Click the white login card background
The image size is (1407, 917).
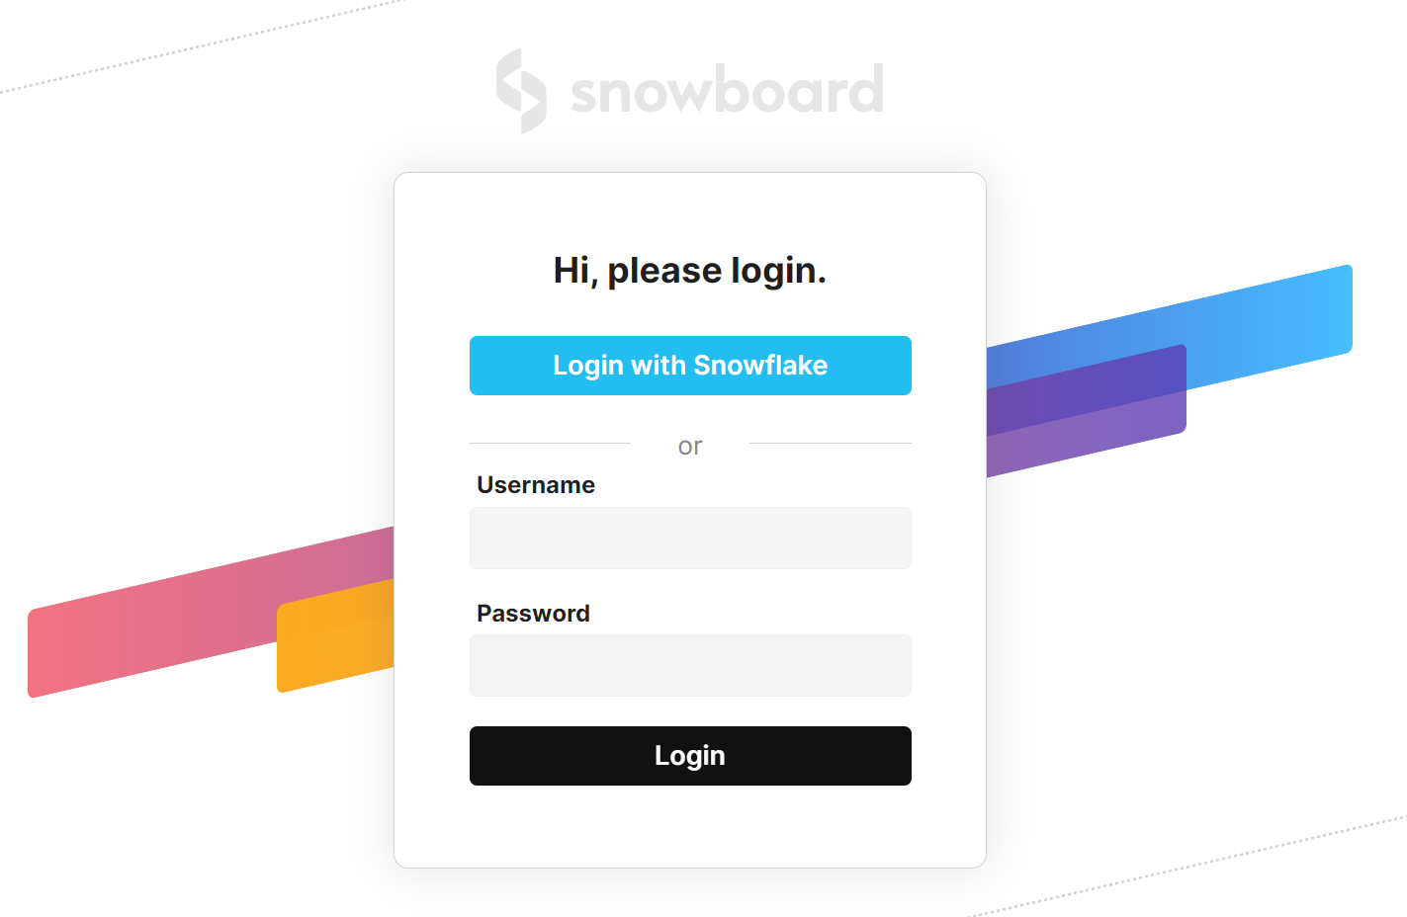(690, 830)
